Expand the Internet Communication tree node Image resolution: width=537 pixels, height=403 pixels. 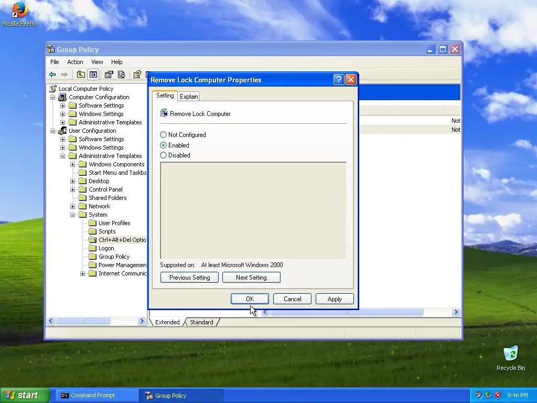[82, 273]
